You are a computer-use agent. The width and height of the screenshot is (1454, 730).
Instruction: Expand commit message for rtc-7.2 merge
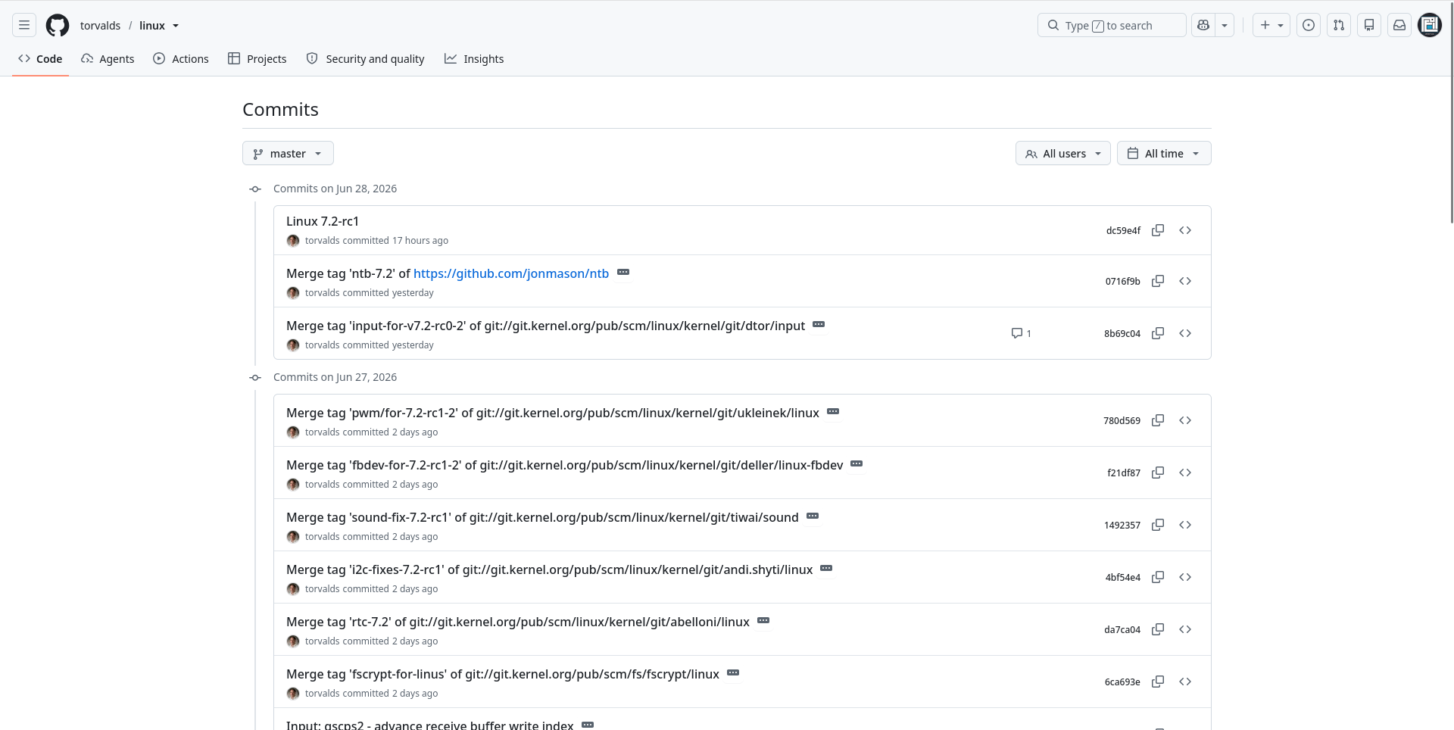[763, 621]
